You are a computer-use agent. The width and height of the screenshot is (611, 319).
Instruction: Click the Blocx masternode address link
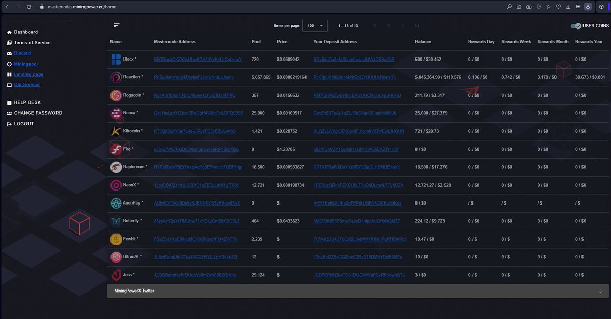tap(198, 60)
